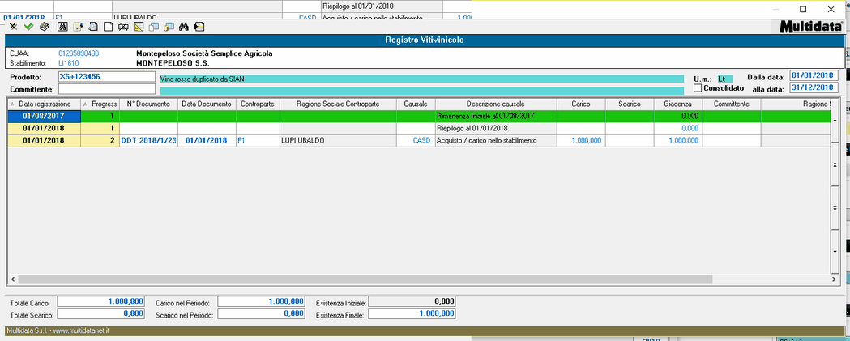Click the Descrizione causale column header
850x341 pixels.
click(496, 104)
